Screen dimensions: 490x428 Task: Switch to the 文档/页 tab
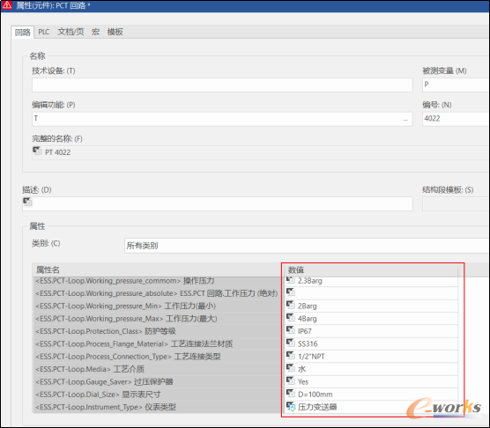point(71,32)
